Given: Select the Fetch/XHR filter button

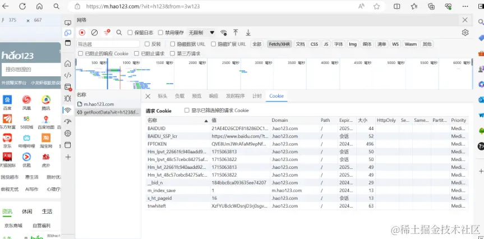Looking at the screenshot, I should coord(279,44).
